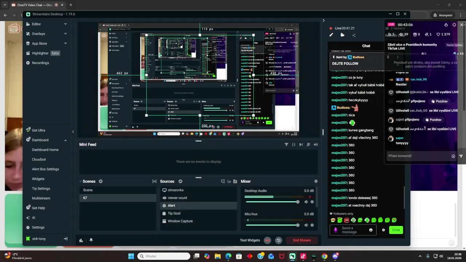Open Tip Settings
This screenshot has height=262, width=466.
pos(41,188)
